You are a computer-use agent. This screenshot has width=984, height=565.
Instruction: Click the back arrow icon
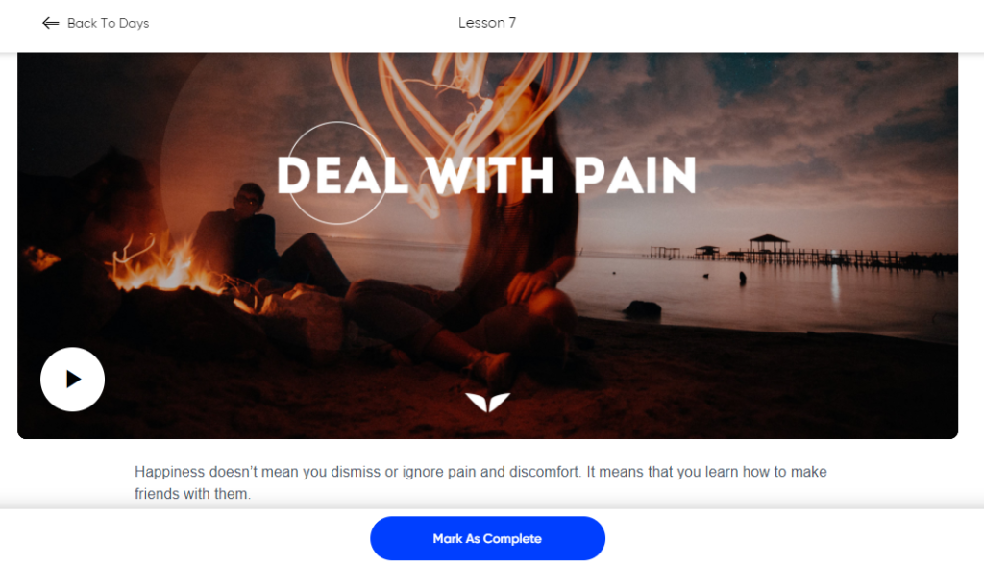point(50,23)
